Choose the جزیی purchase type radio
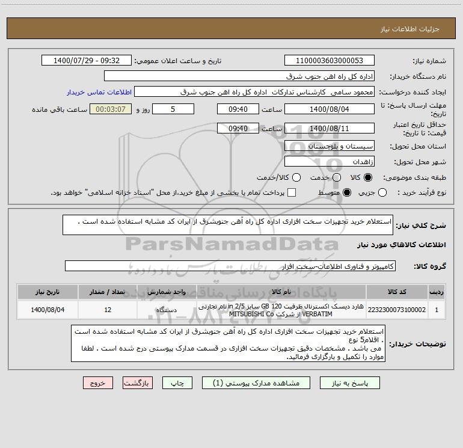Screen dimensions: 463x448 [x=382, y=192]
